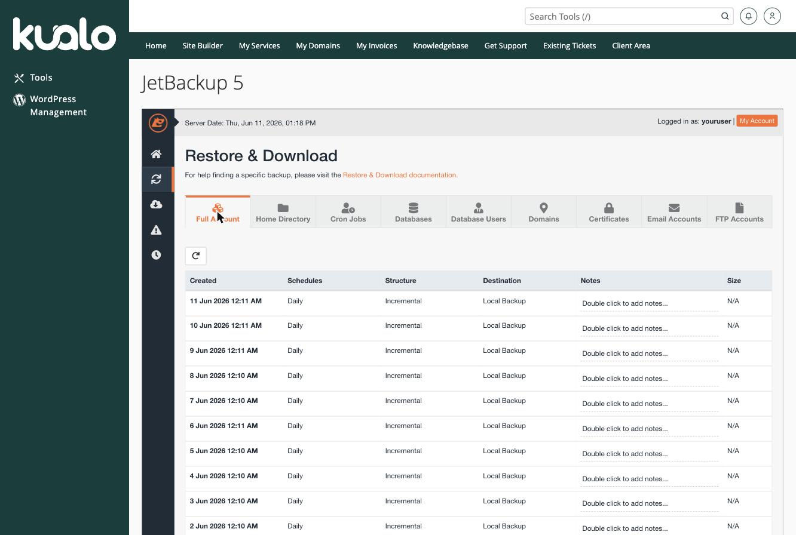Sort by the Schedules column header
Viewport: 796px width, 535px height.
point(305,281)
